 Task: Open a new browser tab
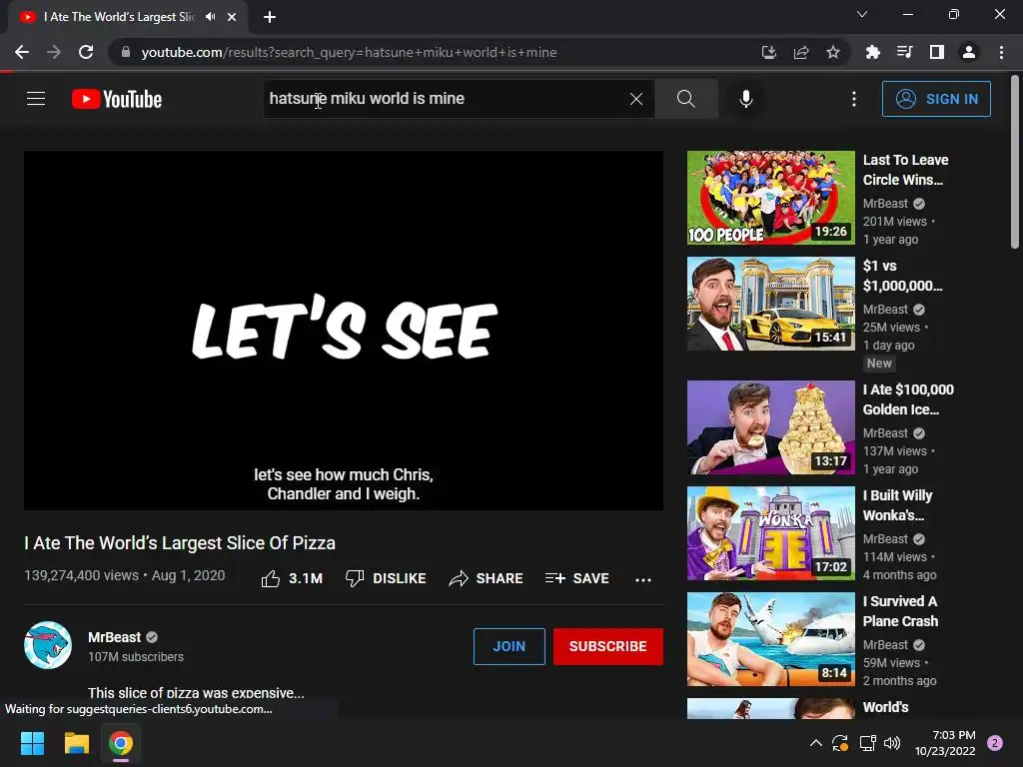click(x=270, y=18)
